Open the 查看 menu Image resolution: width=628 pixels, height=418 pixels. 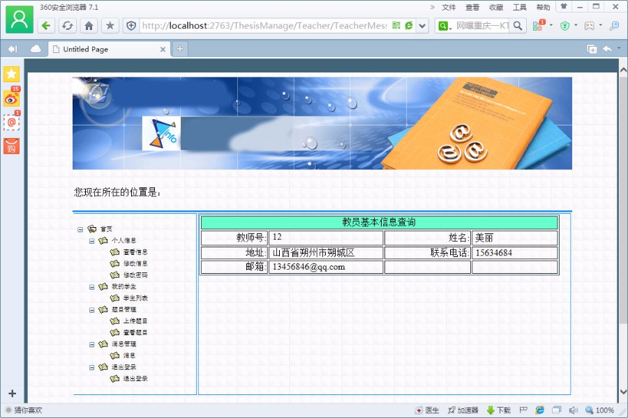coord(472,7)
